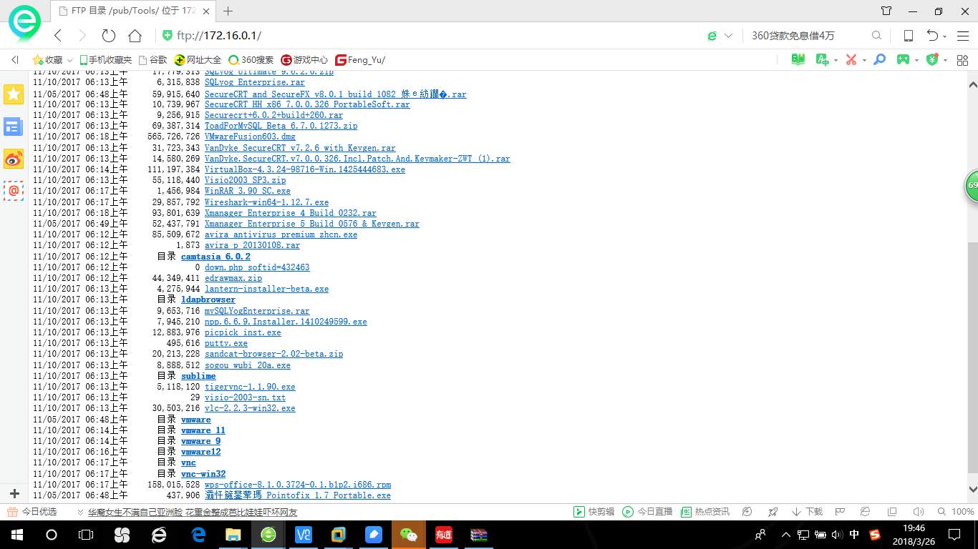
Task: Open the 网址大全 bookmark
Action: (198, 60)
